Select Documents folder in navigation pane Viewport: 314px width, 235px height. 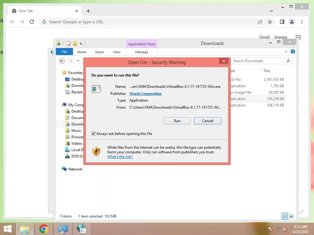pyautogui.click(x=74, y=118)
